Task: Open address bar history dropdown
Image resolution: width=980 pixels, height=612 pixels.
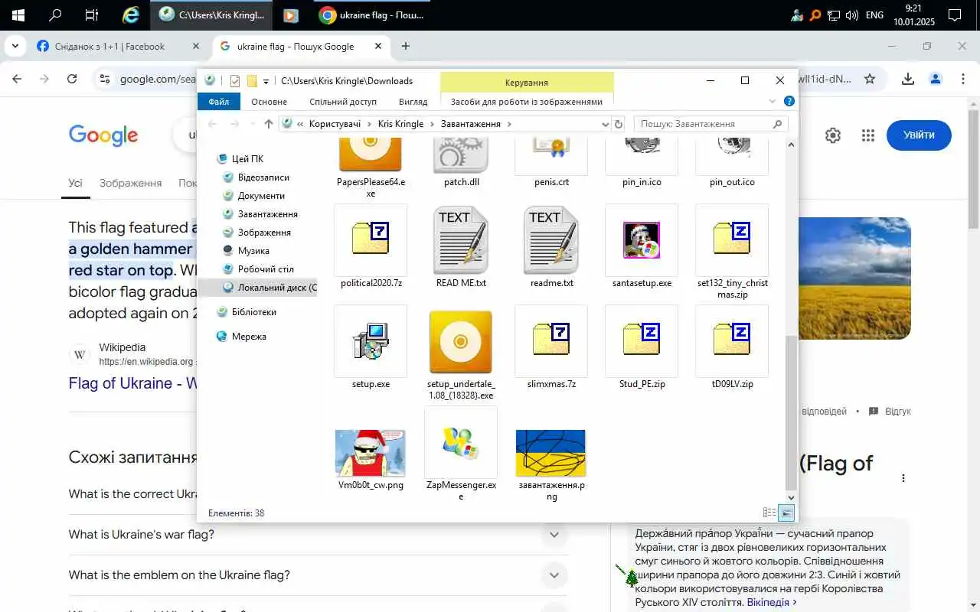Action: point(605,124)
